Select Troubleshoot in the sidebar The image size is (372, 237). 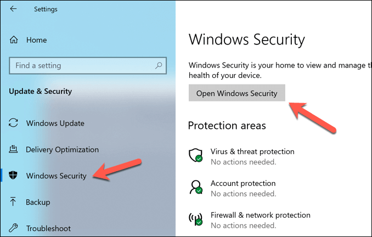point(48,228)
